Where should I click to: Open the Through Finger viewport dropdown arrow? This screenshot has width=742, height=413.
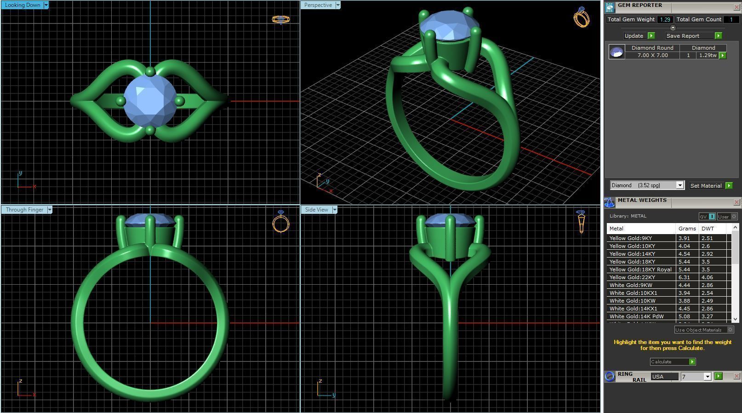(x=50, y=210)
